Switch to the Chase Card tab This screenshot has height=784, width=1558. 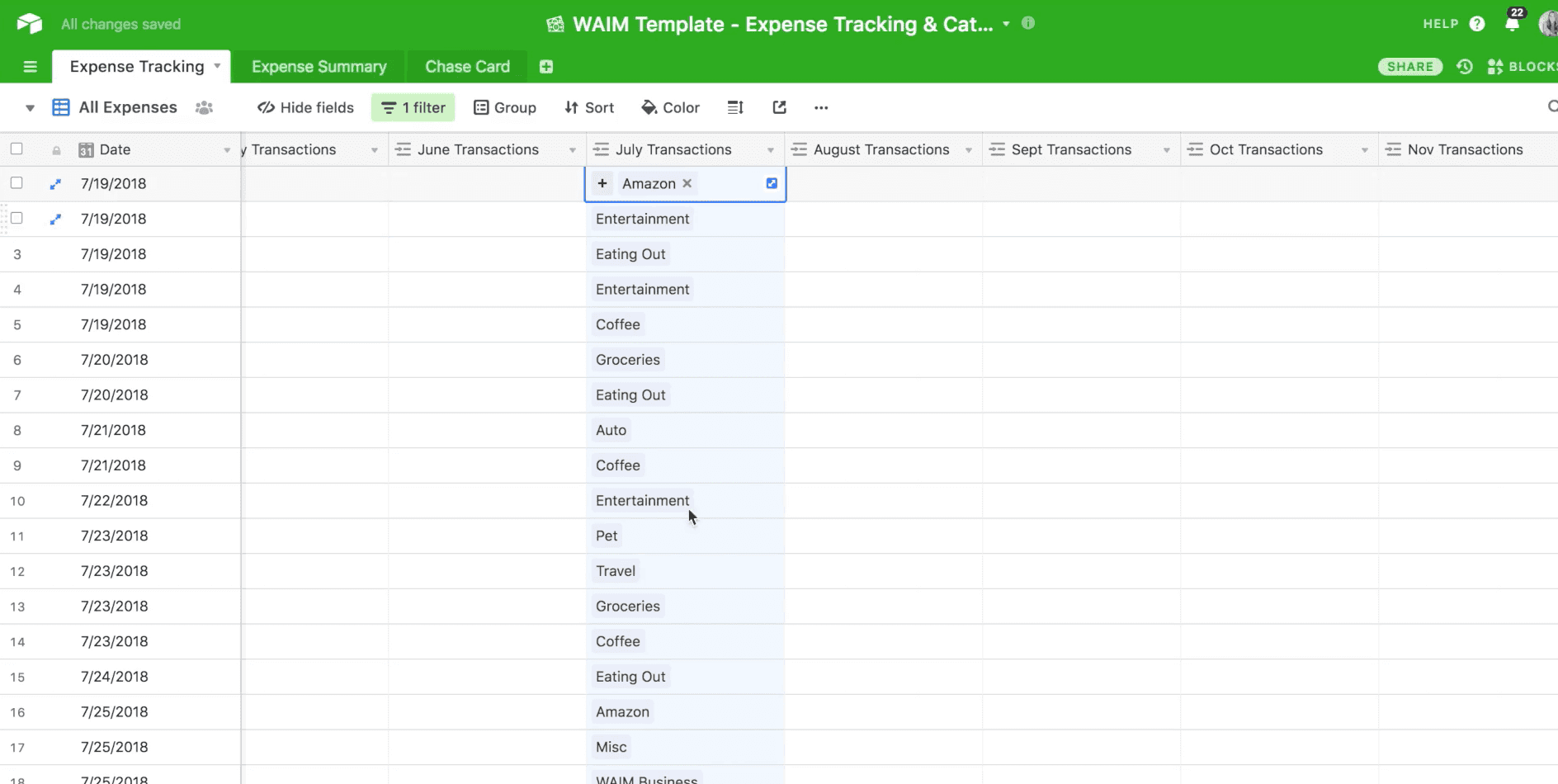coord(467,67)
